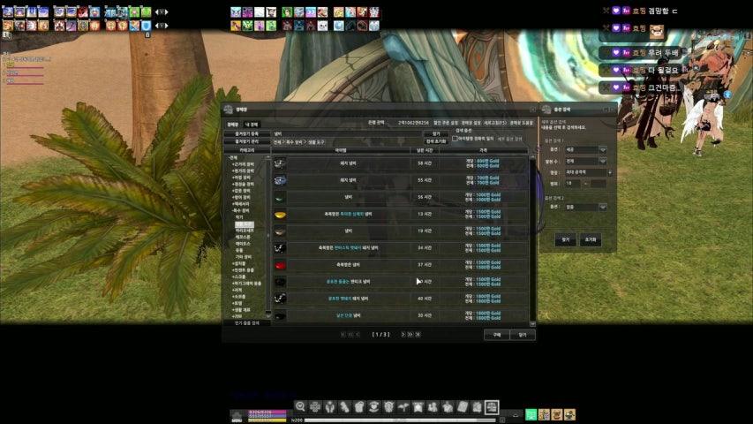
Task: Expand the 근거리 장비 category
Action: pyautogui.click(x=244, y=164)
